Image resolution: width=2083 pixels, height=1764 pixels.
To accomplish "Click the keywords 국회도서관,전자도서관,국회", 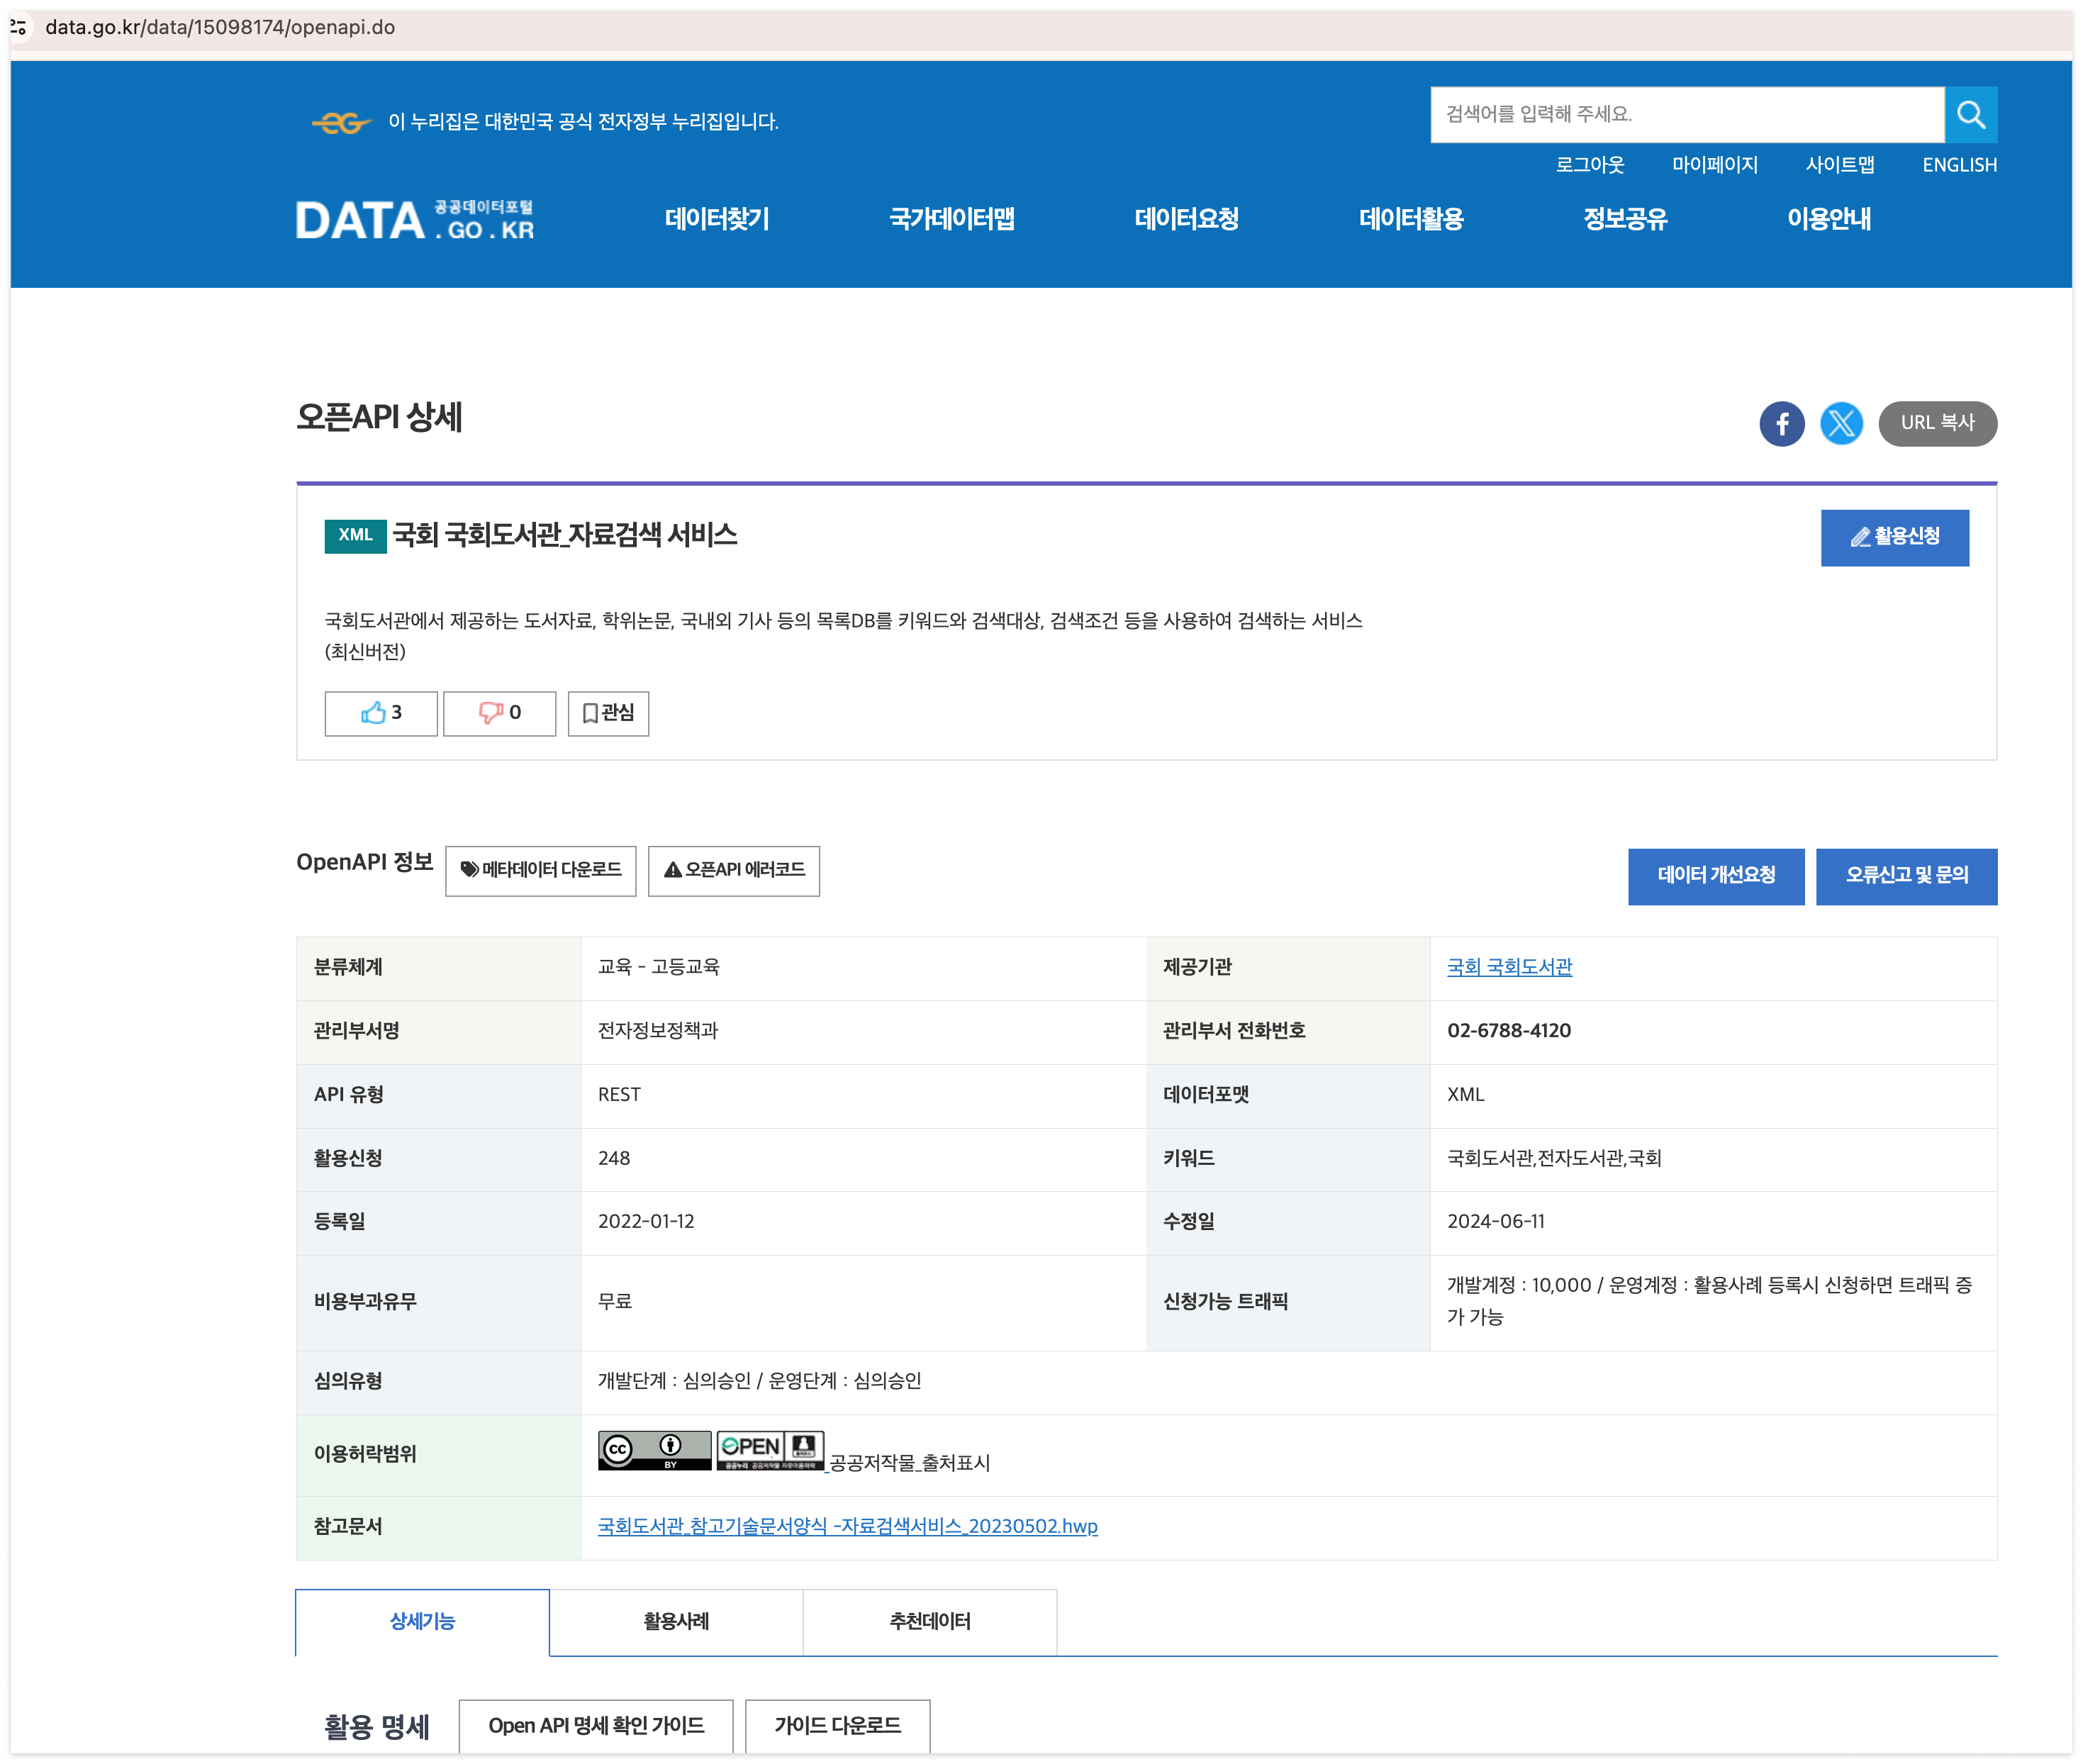I will [x=1553, y=1158].
